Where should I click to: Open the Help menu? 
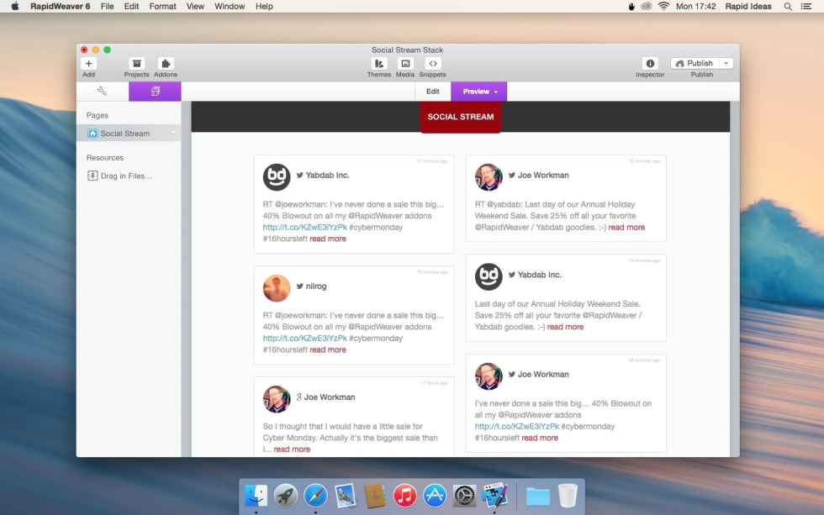pyautogui.click(x=264, y=6)
